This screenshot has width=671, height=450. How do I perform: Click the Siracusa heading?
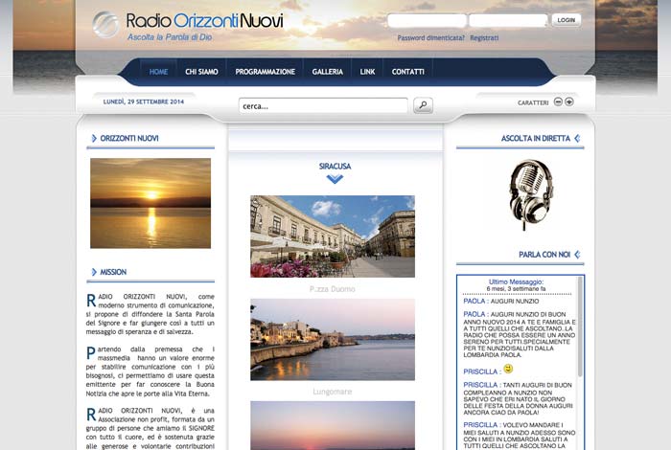tap(335, 167)
